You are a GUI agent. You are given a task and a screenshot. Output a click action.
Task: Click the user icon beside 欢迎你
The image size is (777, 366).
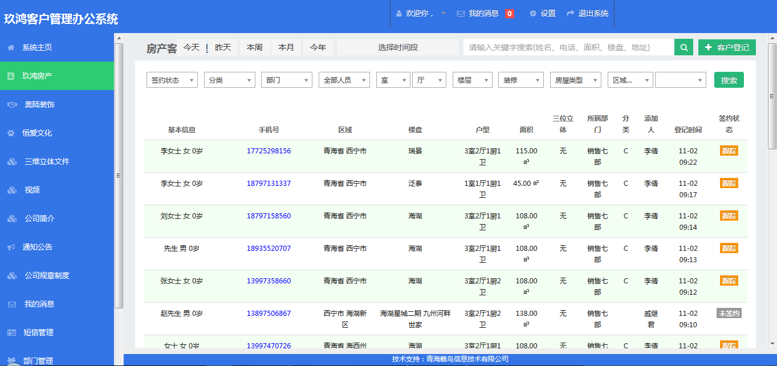(x=398, y=13)
